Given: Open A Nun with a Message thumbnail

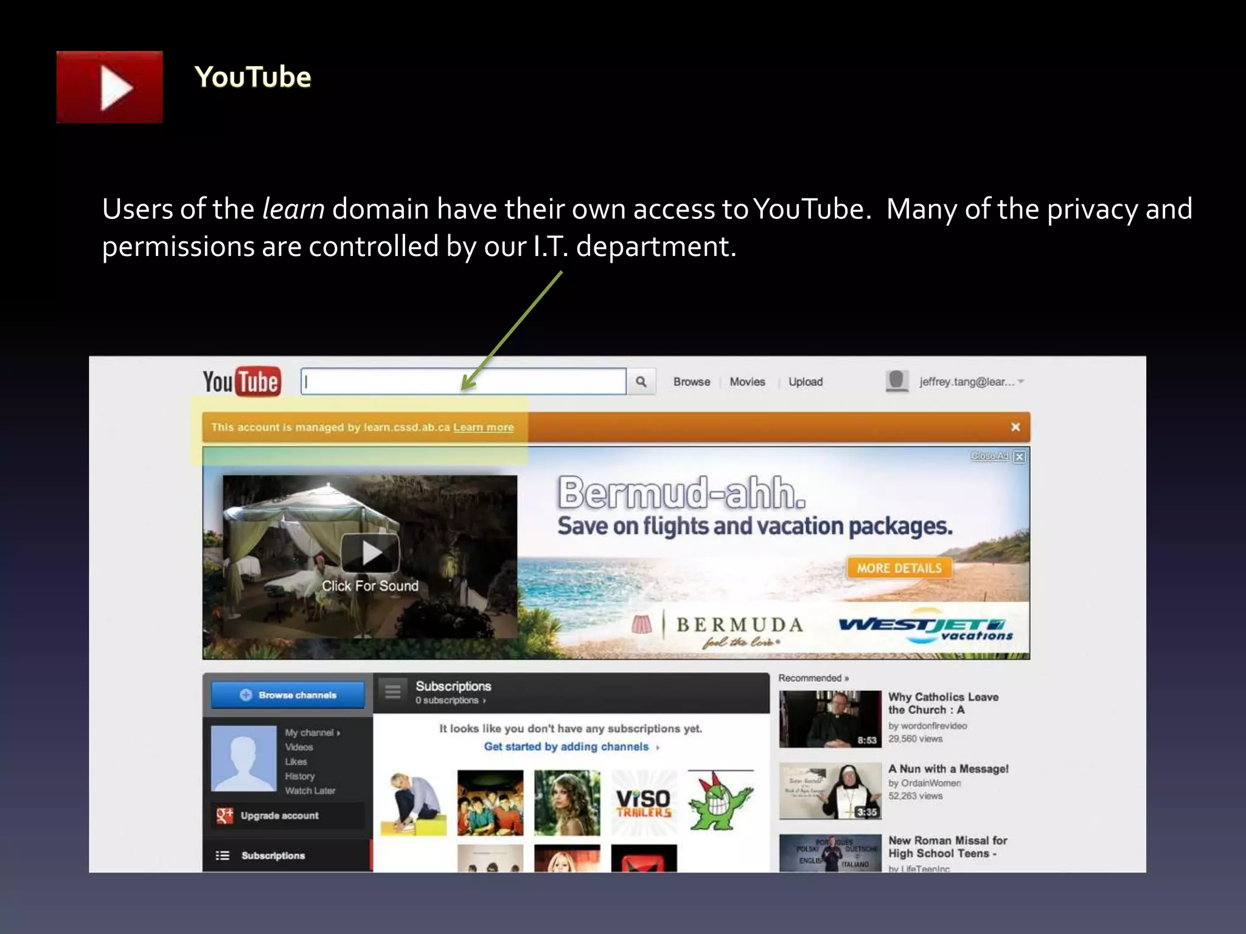Looking at the screenshot, I should pos(830,790).
